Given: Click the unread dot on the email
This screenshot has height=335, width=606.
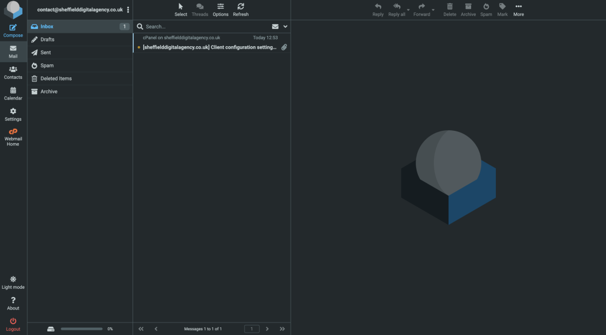Looking at the screenshot, I should (x=138, y=47).
